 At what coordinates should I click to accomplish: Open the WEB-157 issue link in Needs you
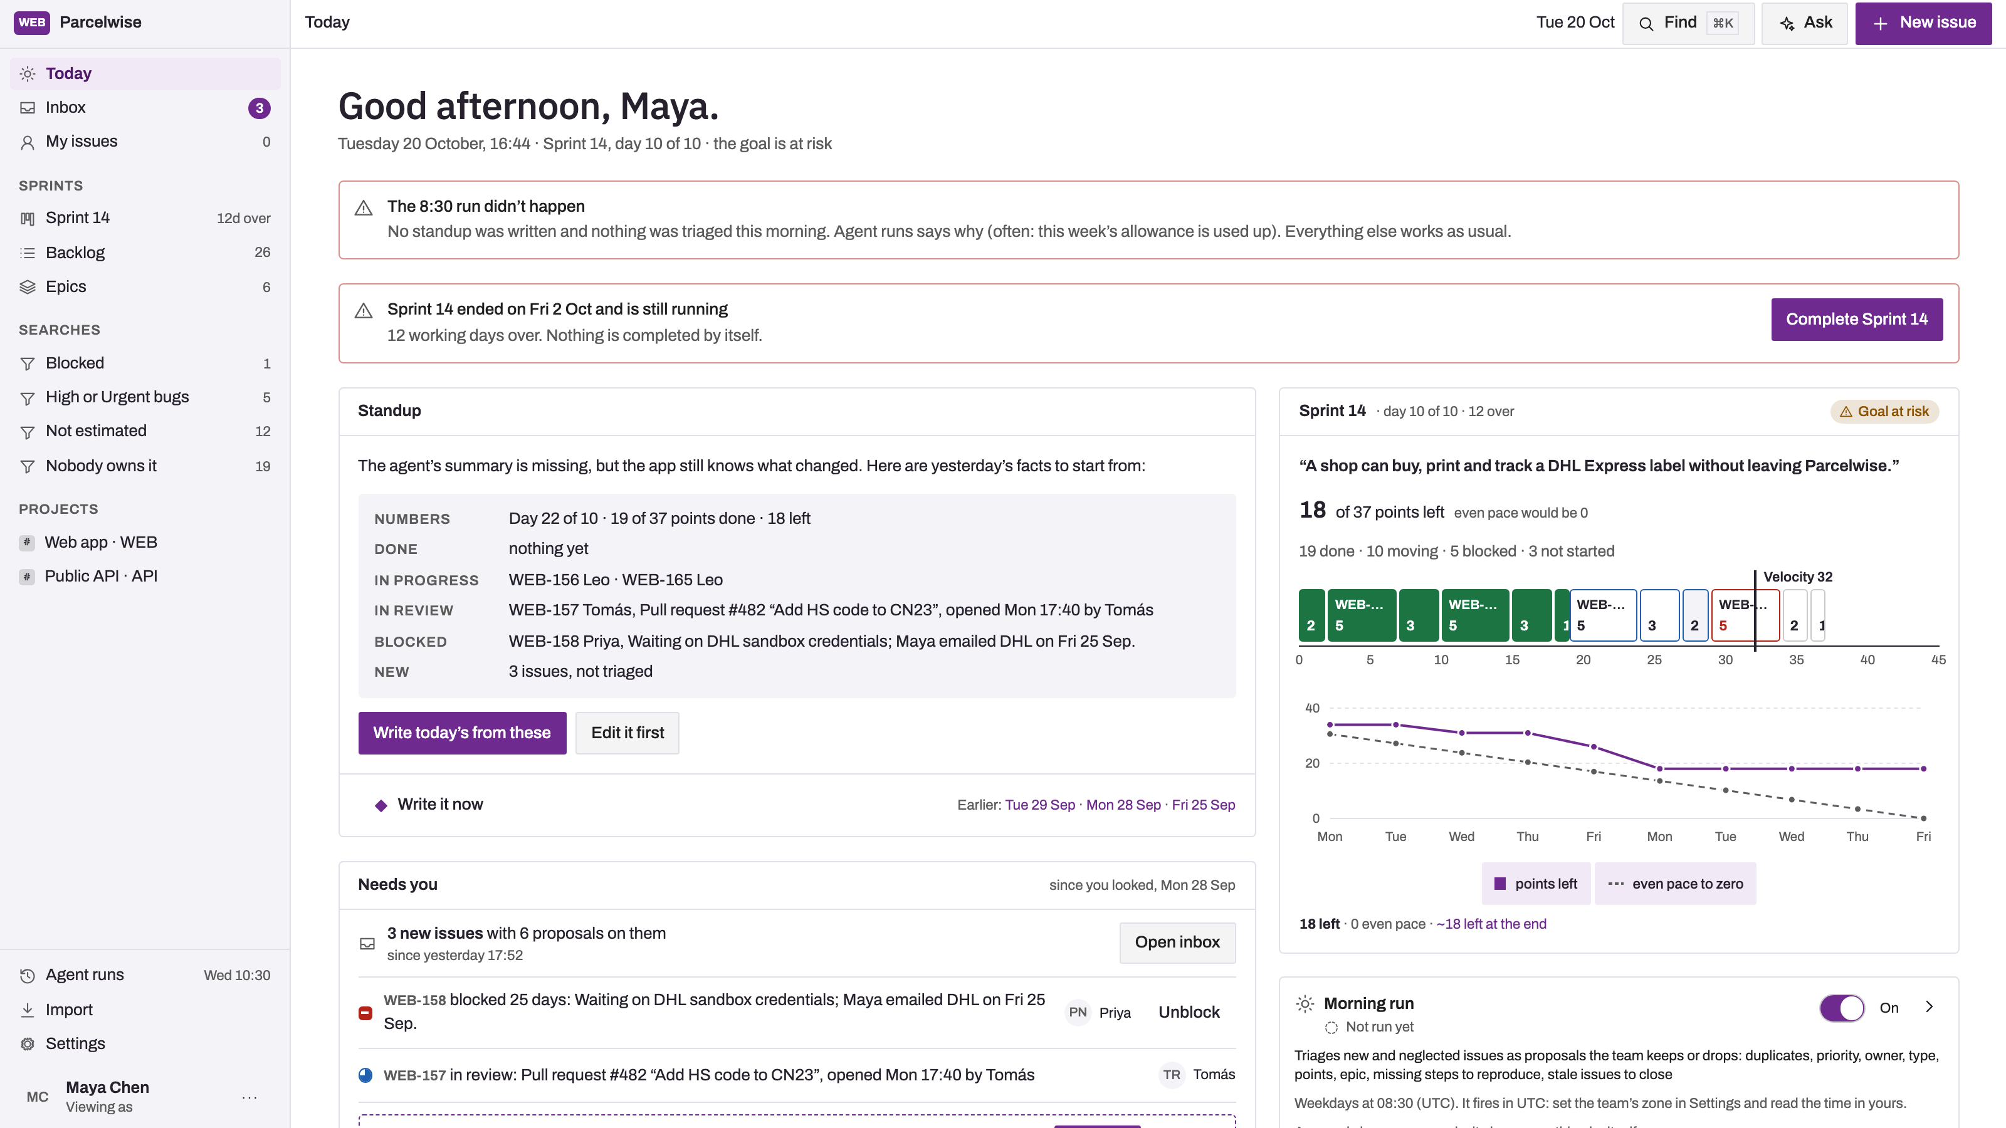coord(414,1075)
